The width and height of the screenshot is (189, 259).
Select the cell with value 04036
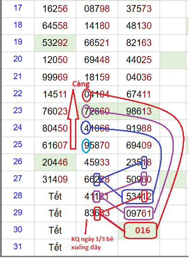pos(139,77)
